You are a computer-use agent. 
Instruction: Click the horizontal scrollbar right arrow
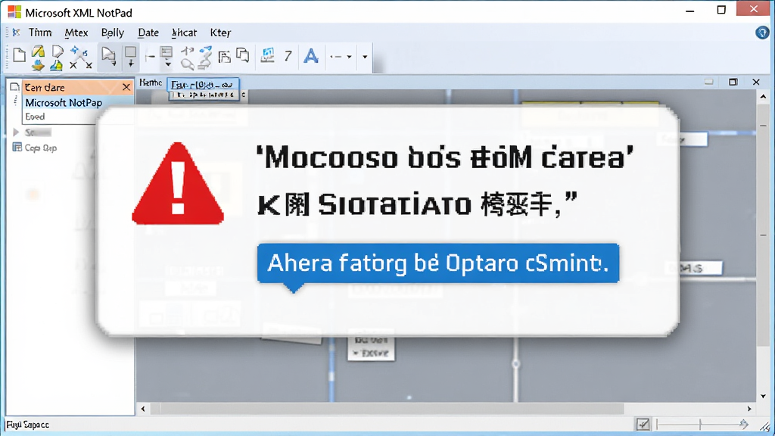click(x=749, y=409)
